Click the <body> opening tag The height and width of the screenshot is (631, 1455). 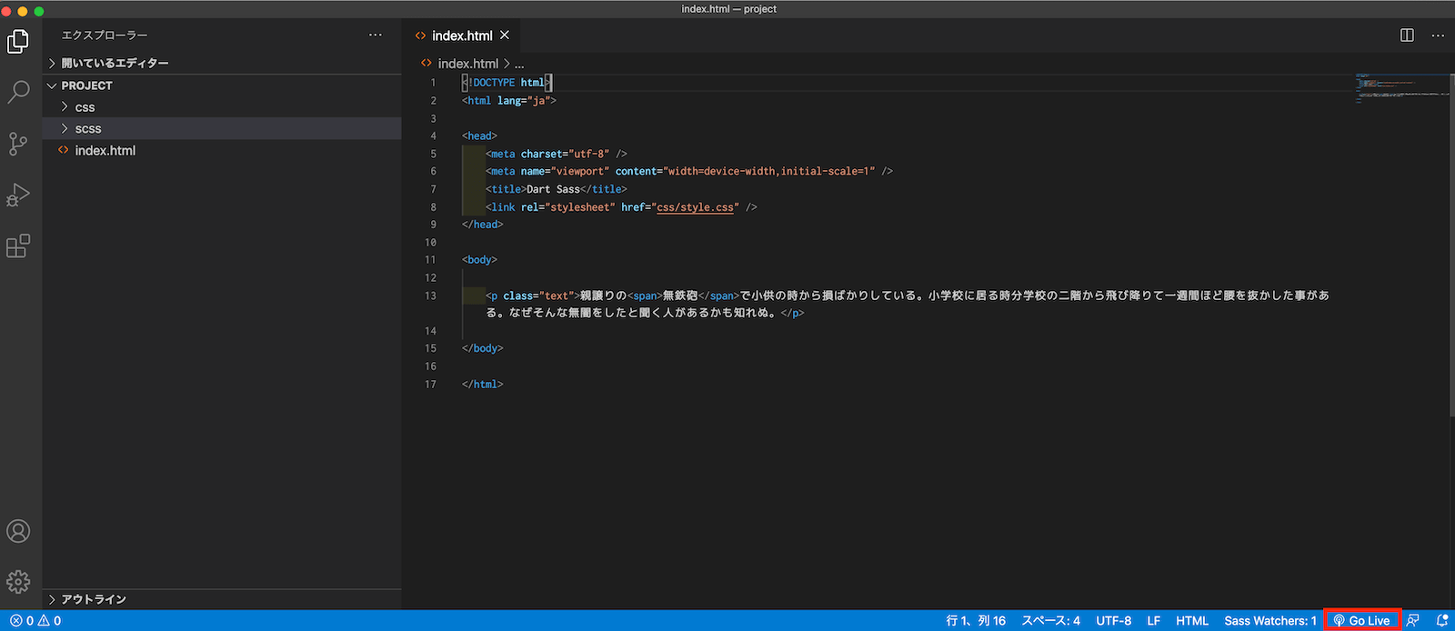point(479,260)
